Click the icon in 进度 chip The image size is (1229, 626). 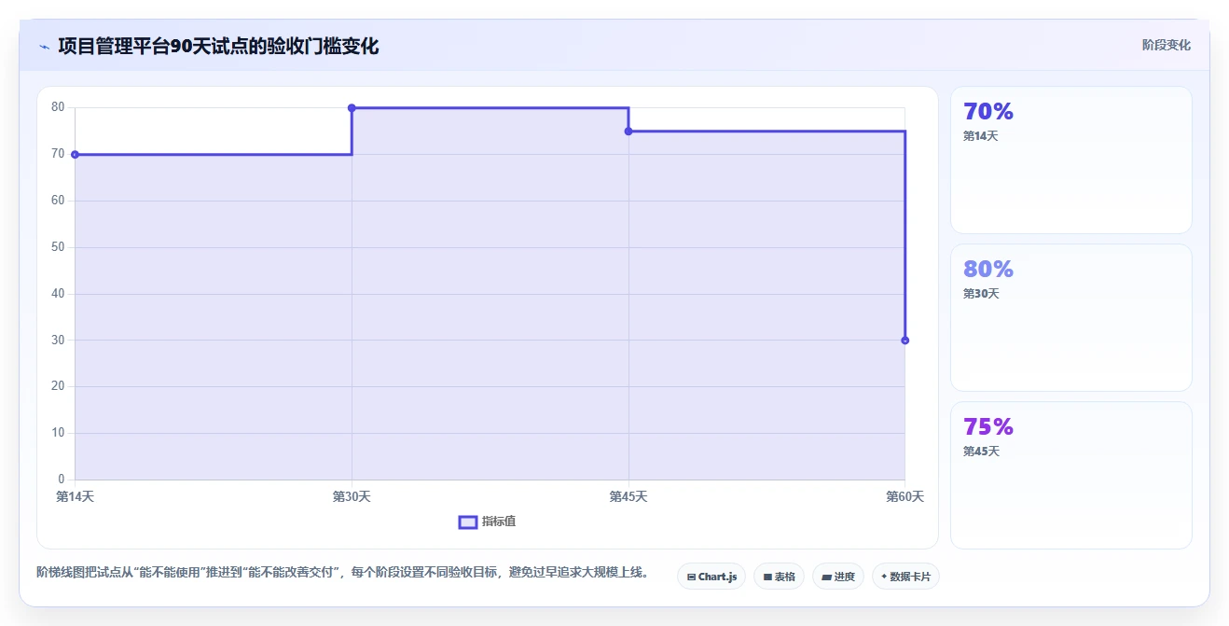click(x=826, y=577)
